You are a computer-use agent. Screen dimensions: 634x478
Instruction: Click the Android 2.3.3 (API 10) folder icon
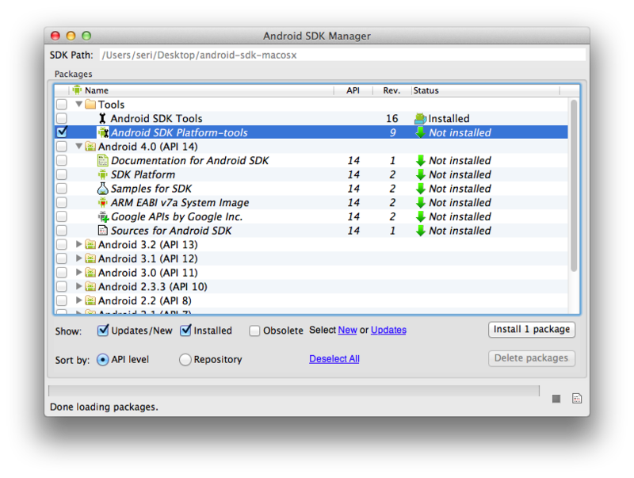(90, 287)
